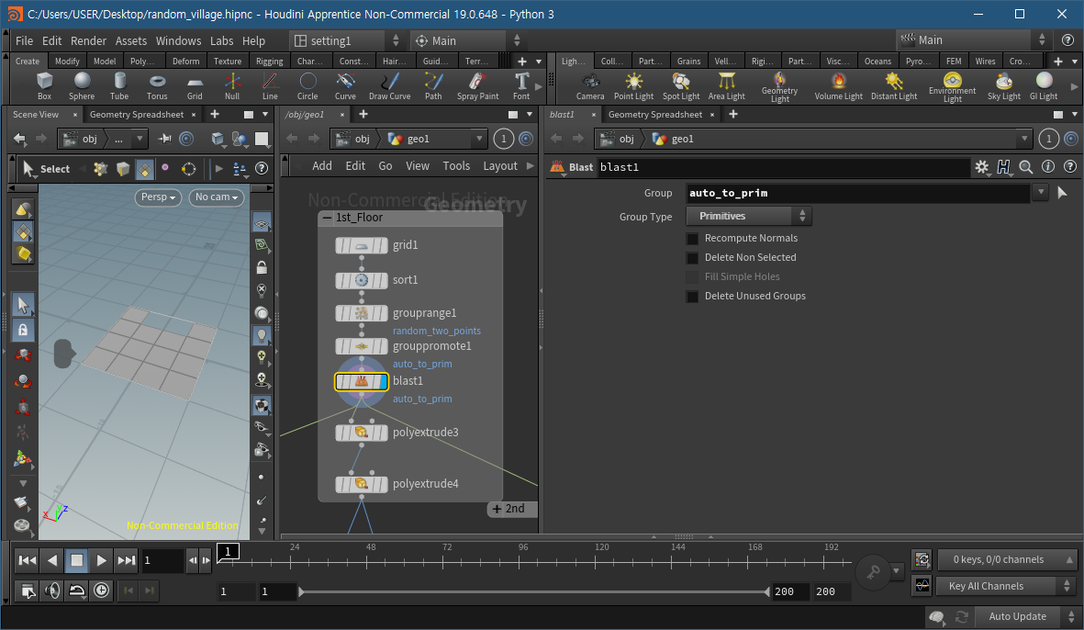Select the Spray Paint shelf tool
Viewport: 1084px width, 630px height.
click(x=477, y=84)
